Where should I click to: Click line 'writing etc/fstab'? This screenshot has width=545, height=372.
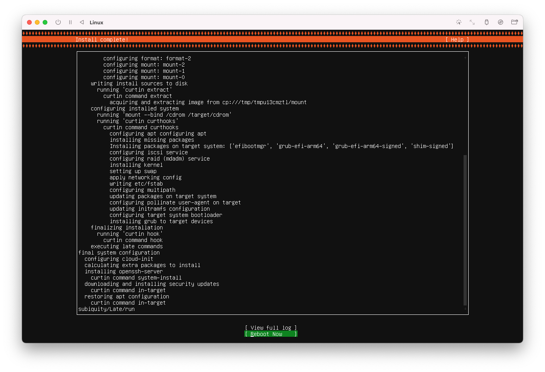point(136,184)
